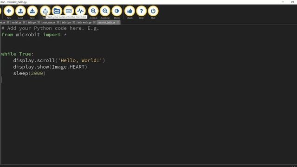Open a file using the Load button
This screenshot has height=167, width=297.
20,11
